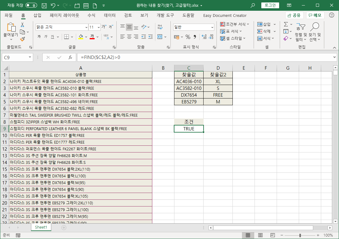The image size is (339, 239).
Task: Click increase decimal icon
Action: click(204, 37)
